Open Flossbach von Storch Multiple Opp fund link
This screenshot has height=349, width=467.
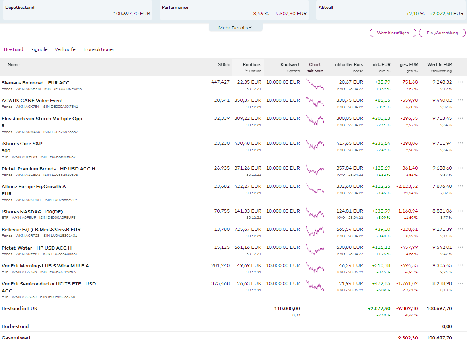(41, 119)
